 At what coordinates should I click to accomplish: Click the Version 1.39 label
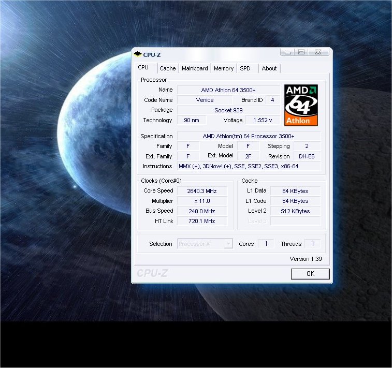[306, 259]
